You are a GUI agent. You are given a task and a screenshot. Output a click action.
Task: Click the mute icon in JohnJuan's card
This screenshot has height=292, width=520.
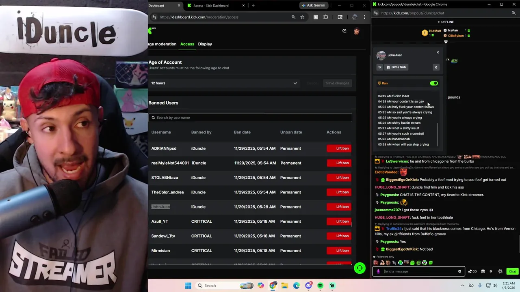pos(436,67)
